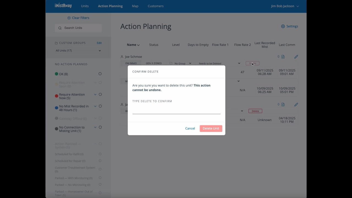Click the Custom Groups folder icon
This screenshot has height=198, width=352.
pos(56,43)
